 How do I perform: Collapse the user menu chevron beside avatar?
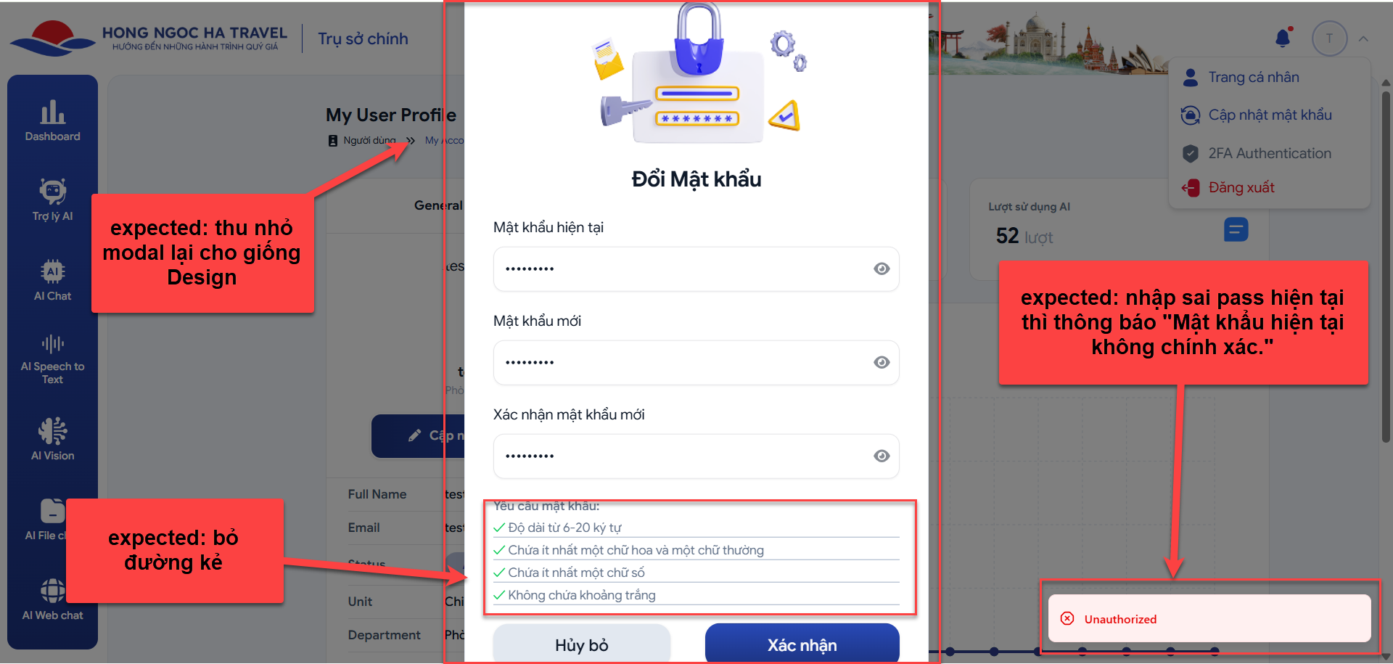click(1363, 39)
